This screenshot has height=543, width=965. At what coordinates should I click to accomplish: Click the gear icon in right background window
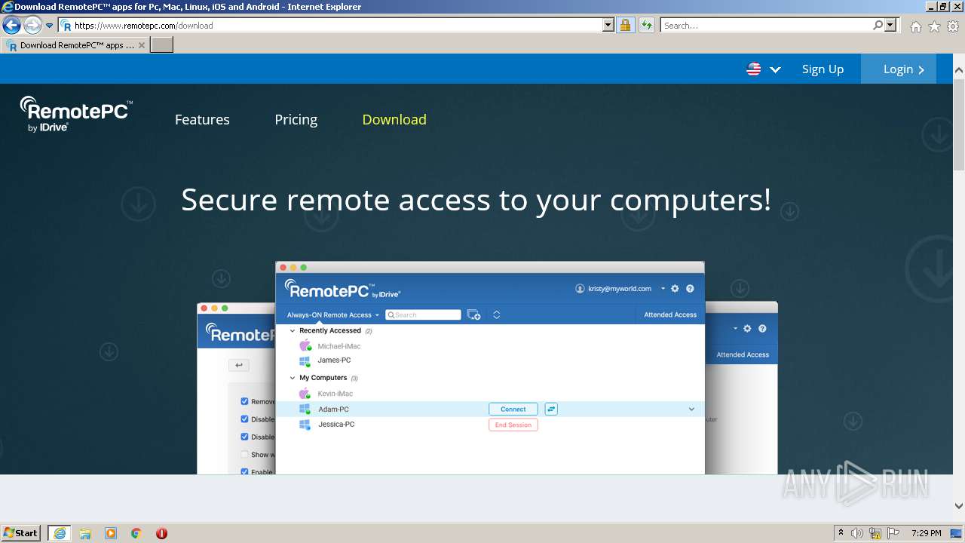click(747, 329)
